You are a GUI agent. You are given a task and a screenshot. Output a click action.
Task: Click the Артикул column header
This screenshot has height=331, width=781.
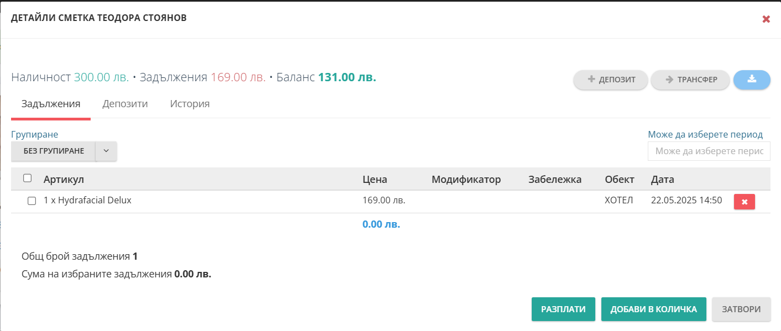(x=64, y=180)
